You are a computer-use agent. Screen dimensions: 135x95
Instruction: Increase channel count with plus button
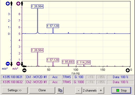(x=101, y=91)
